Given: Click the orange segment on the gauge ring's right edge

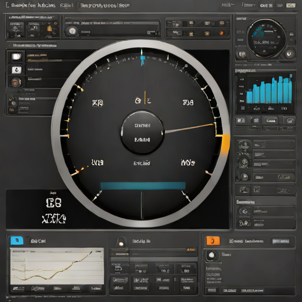Looking at the screenshot, I should [226, 145].
